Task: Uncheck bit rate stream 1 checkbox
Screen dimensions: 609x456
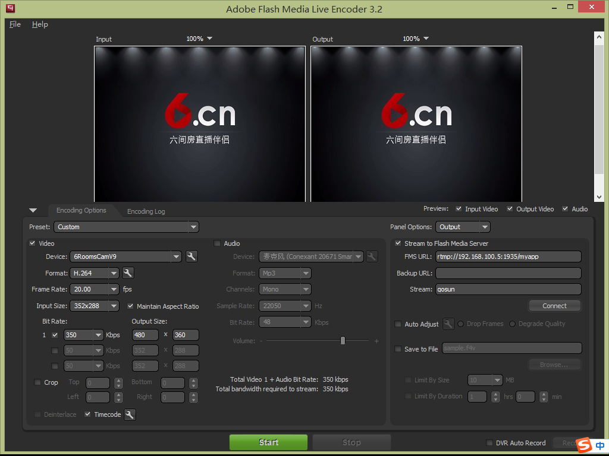Action: (x=55, y=335)
